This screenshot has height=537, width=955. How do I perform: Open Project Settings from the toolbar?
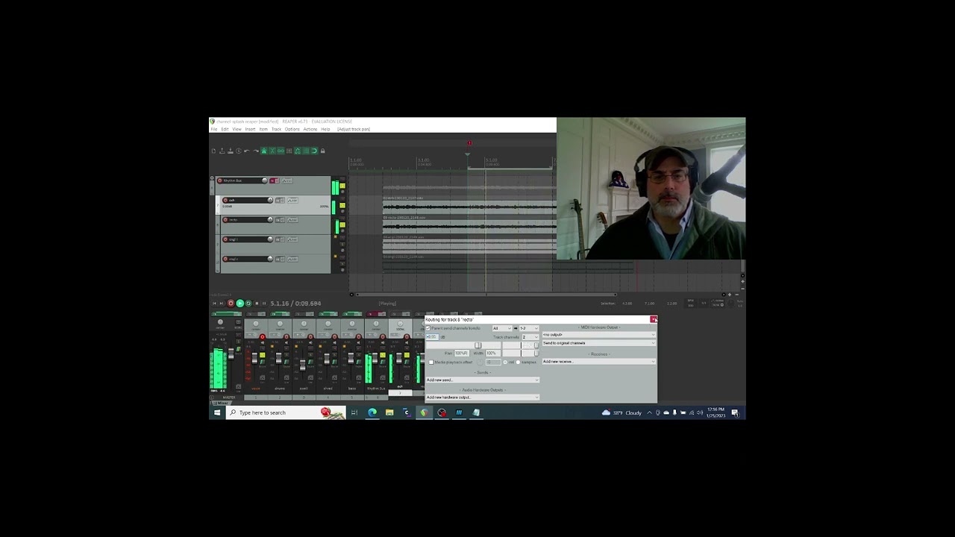239,151
